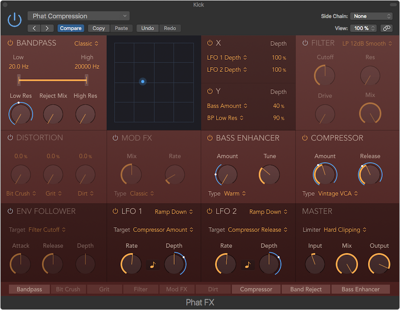This screenshot has height=310, width=400.
Task: Open the LP 12dB Smooth filter menu
Action: (x=367, y=43)
